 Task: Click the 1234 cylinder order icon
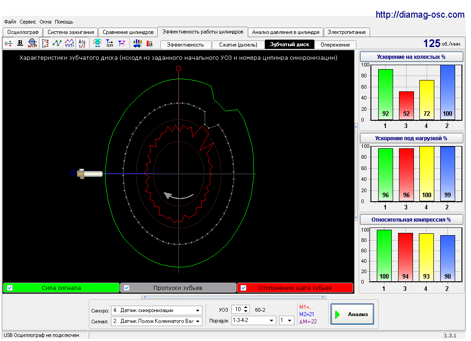[110, 43]
